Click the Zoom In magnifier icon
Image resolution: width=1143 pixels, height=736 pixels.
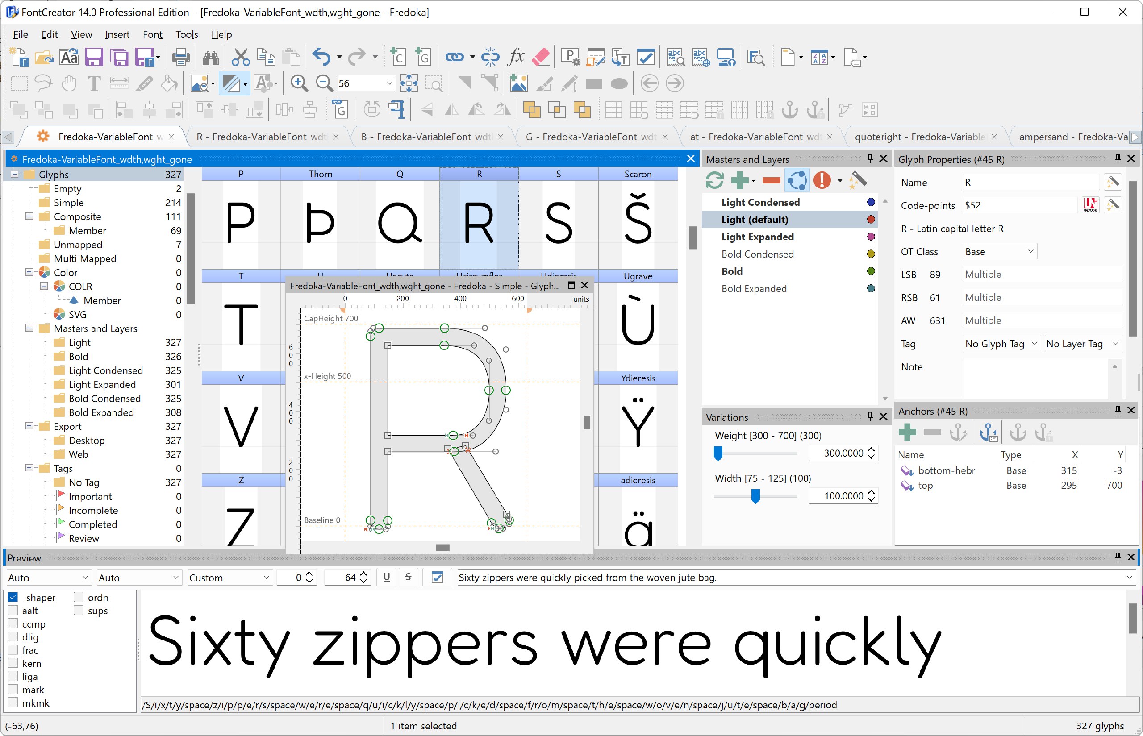coord(299,83)
